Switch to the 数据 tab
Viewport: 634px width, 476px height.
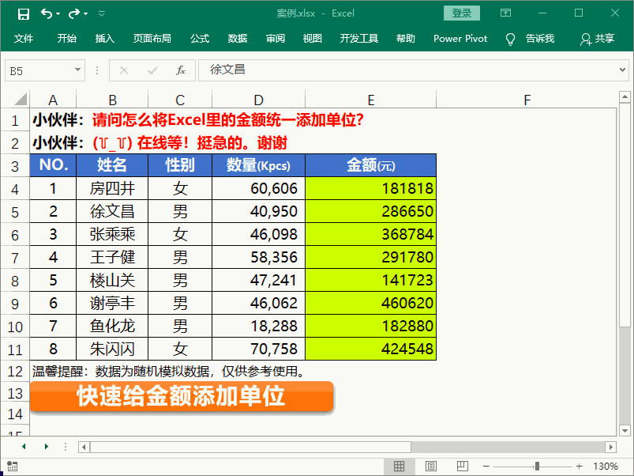pyautogui.click(x=238, y=39)
